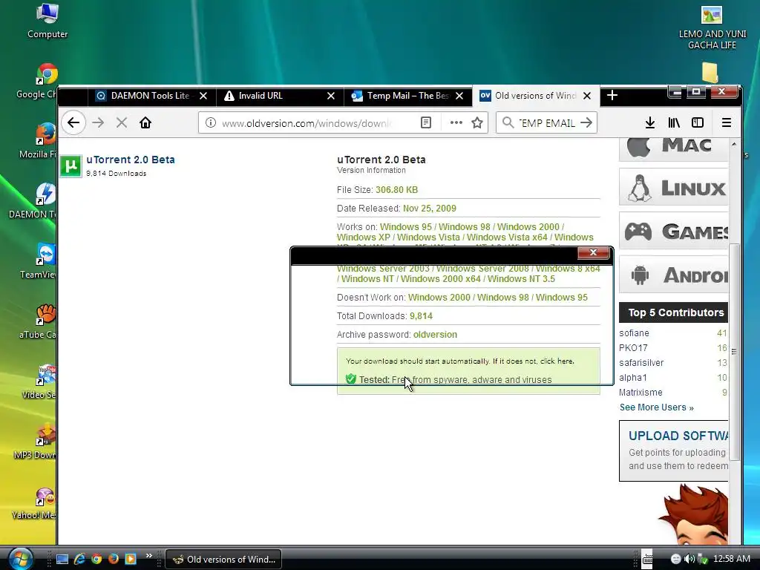
Task: Close the Temp Mail tab
Action: pos(459,96)
